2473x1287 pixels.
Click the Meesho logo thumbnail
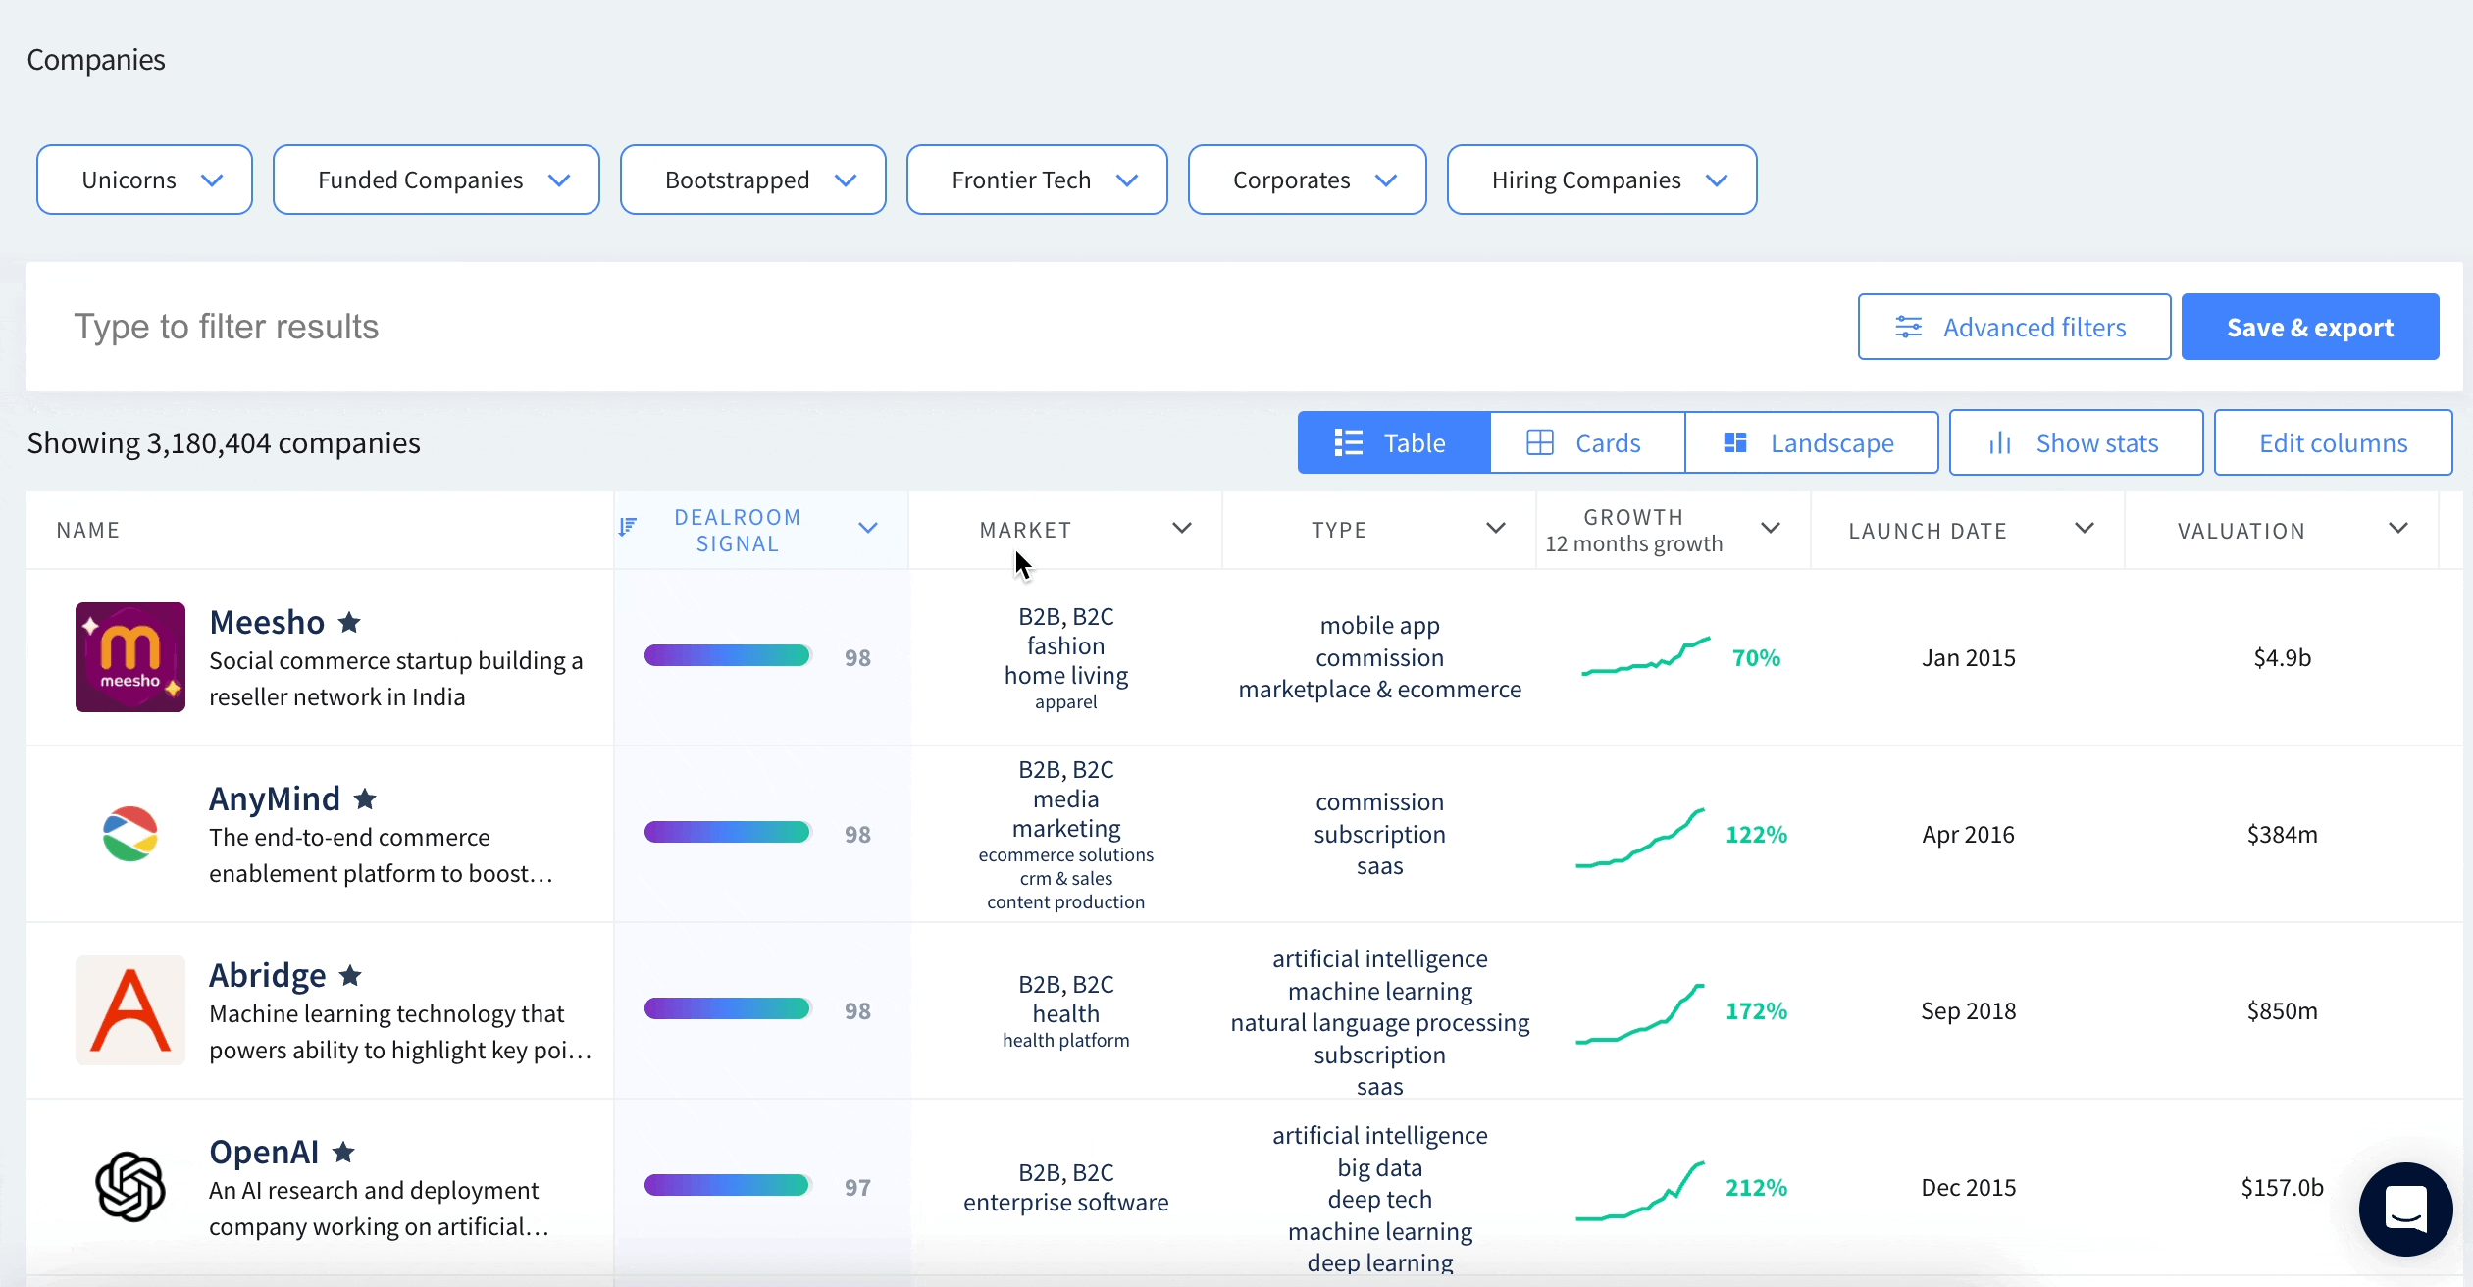pyautogui.click(x=130, y=657)
